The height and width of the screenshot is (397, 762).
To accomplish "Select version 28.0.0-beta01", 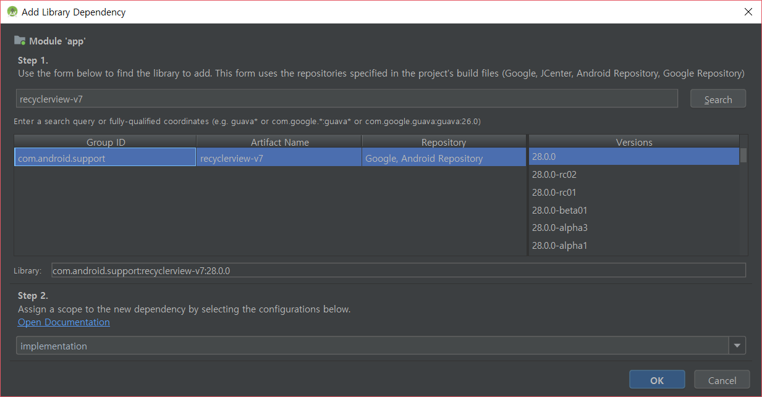I will pos(634,210).
